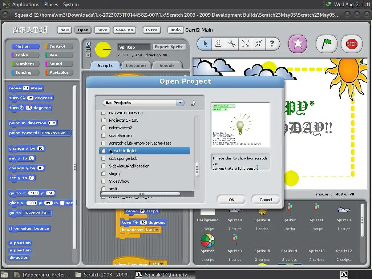Open the Control blocks category
The height and width of the screenshot is (279, 372).
click(59, 46)
